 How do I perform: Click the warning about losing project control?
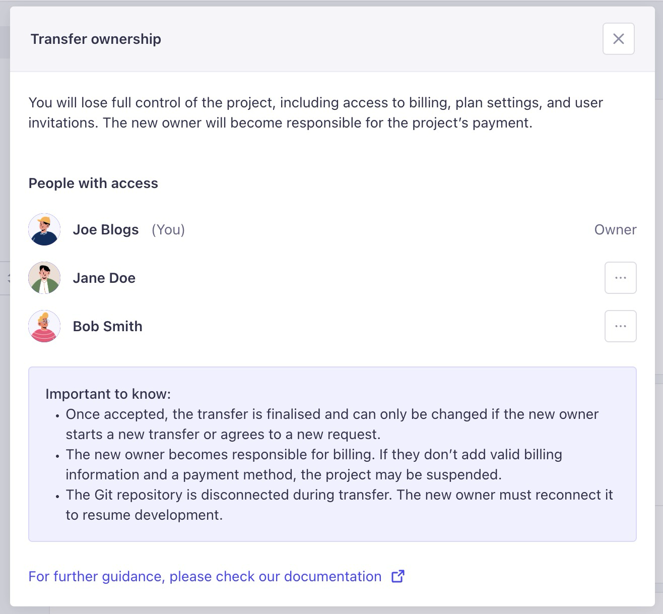click(x=315, y=112)
